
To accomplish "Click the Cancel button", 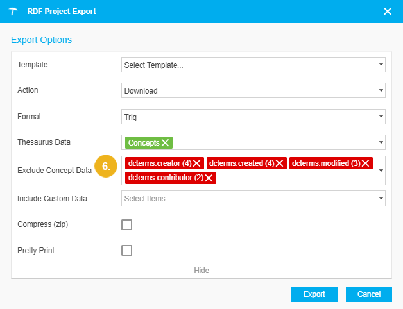I will pos(368,294).
